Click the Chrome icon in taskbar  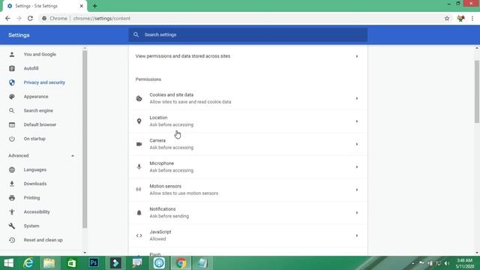[181, 263]
